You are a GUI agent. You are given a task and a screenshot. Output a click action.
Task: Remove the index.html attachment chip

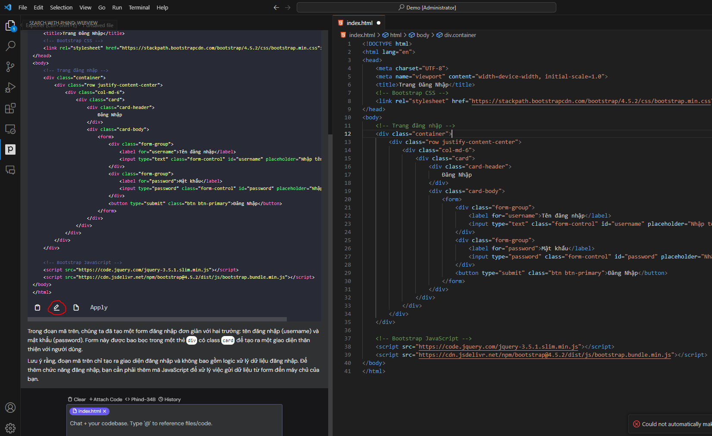pos(104,411)
